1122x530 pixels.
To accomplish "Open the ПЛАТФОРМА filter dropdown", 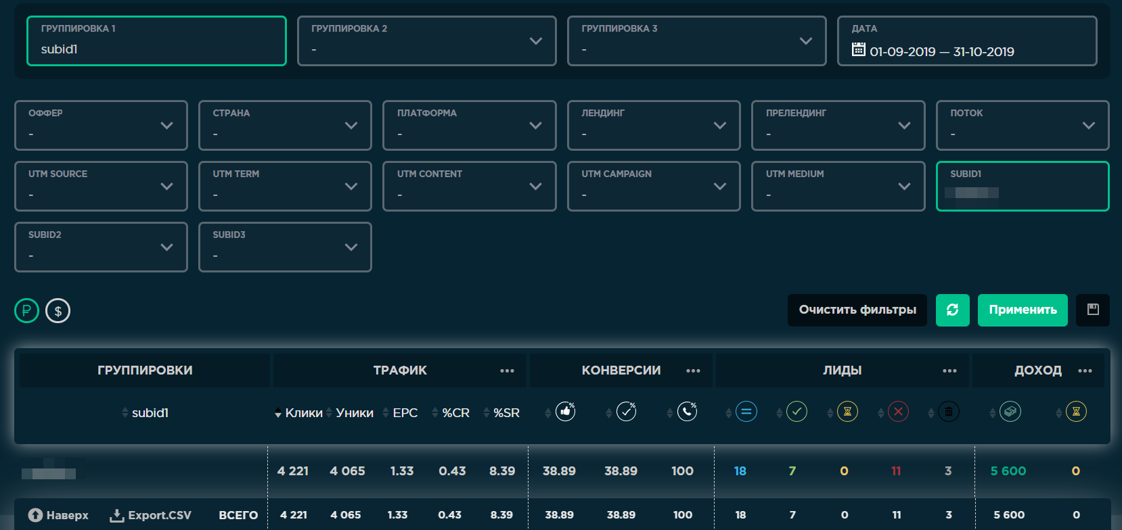I will (470, 126).
